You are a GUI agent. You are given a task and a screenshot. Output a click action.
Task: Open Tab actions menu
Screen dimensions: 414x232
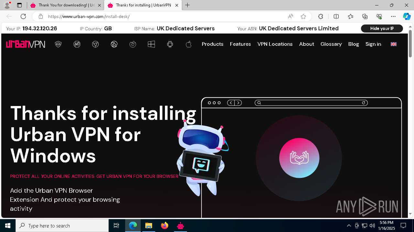(19, 5)
